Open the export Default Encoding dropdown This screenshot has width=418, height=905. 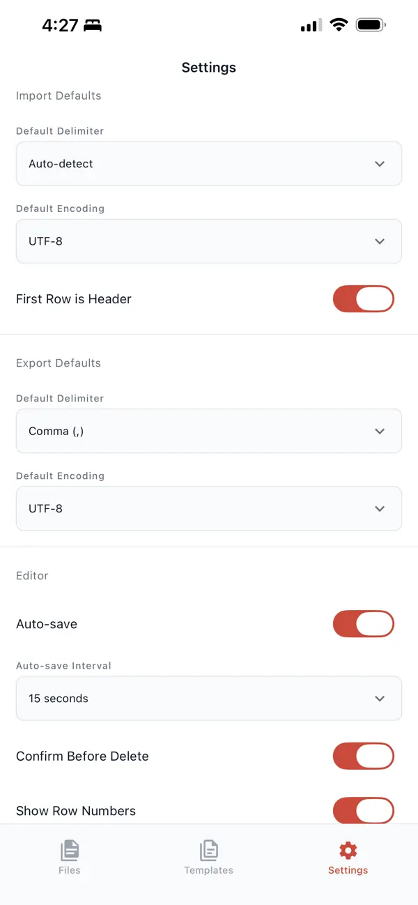(209, 508)
